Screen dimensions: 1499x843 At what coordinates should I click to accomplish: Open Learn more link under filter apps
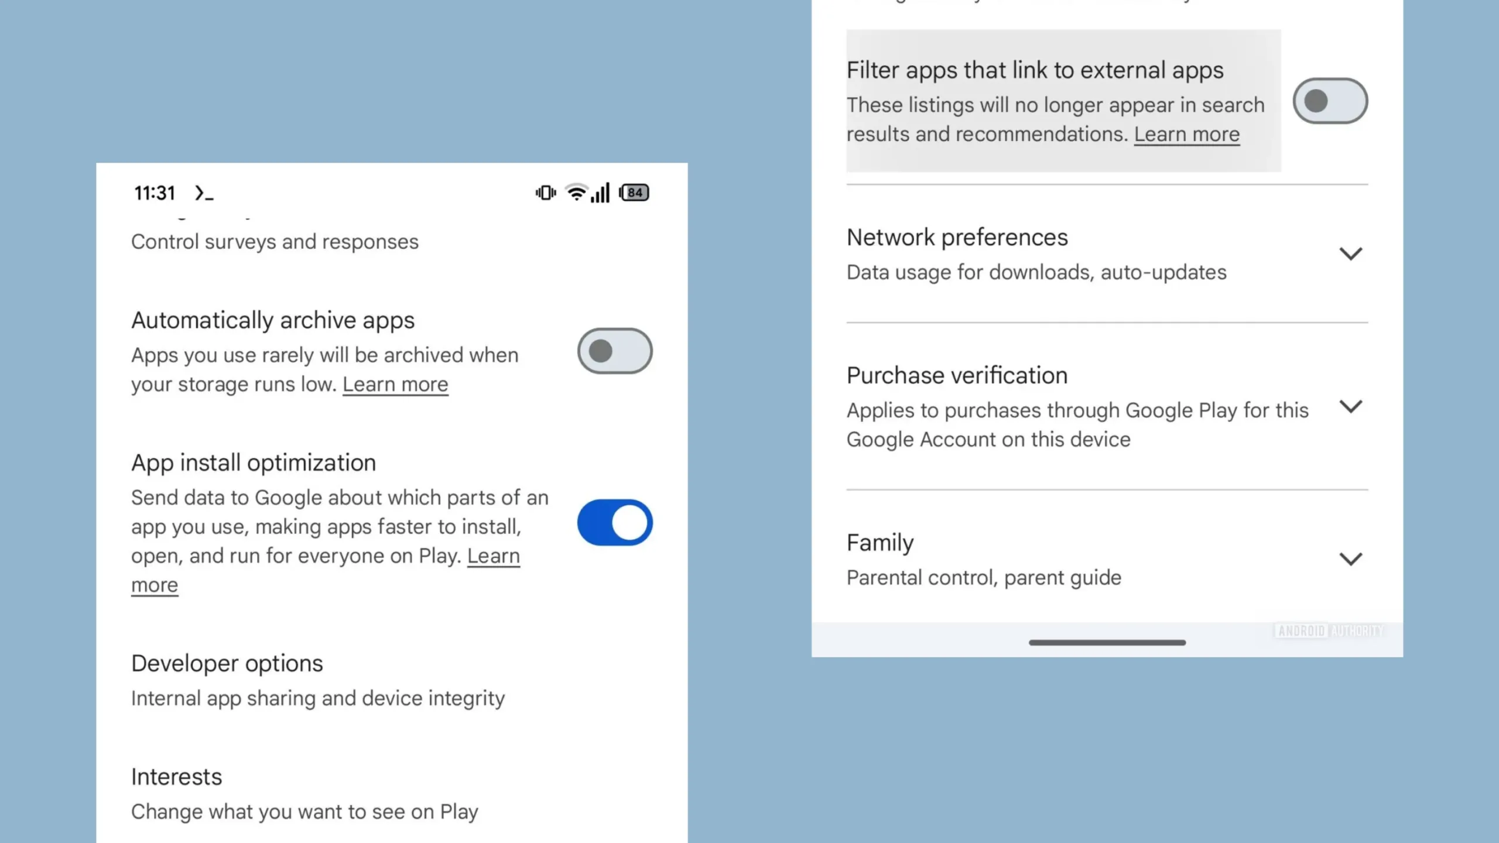pos(1187,135)
